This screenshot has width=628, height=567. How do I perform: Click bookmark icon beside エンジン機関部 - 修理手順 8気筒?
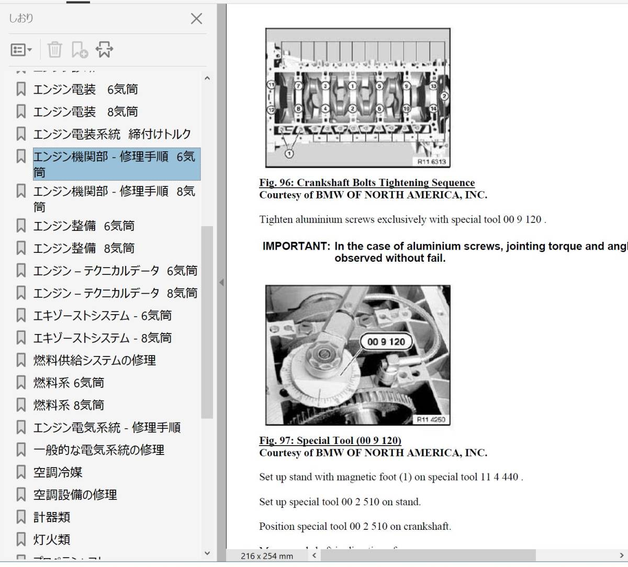[x=21, y=192]
